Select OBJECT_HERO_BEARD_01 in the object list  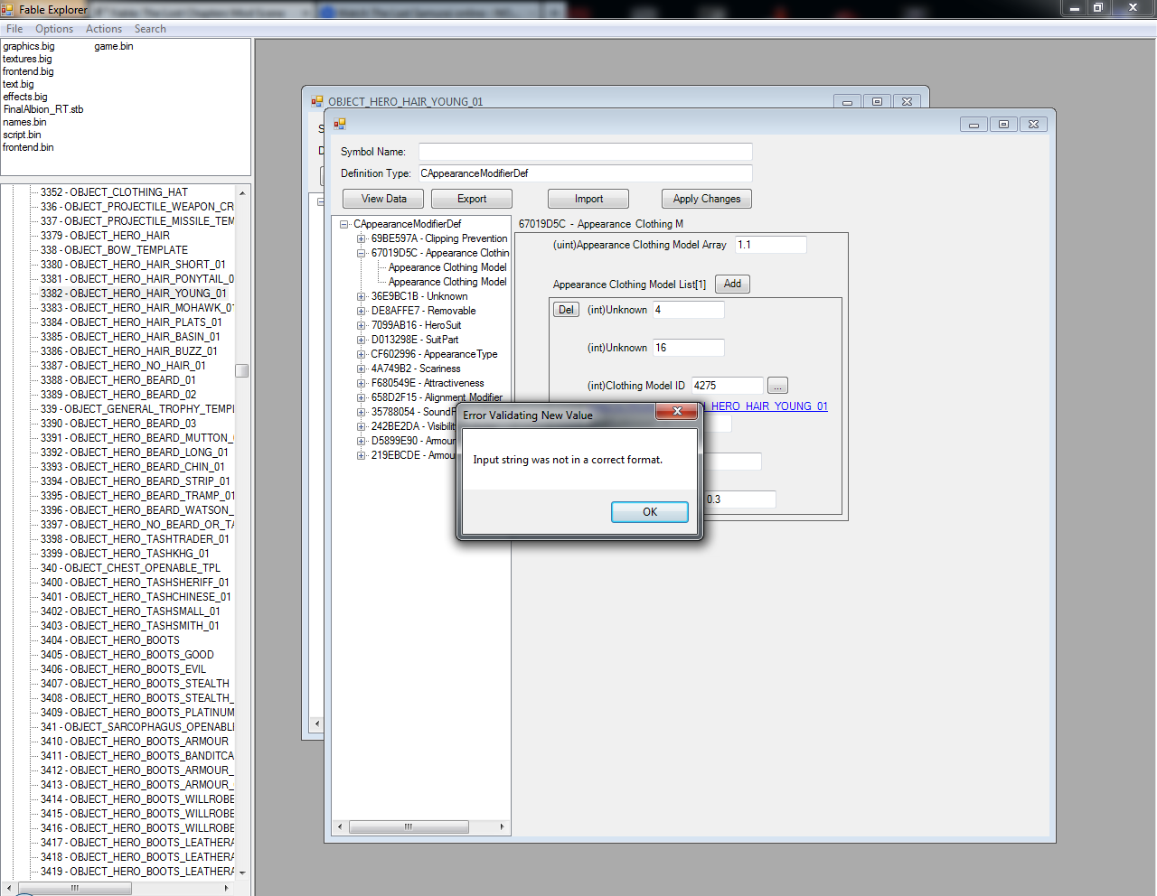click(132, 380)
